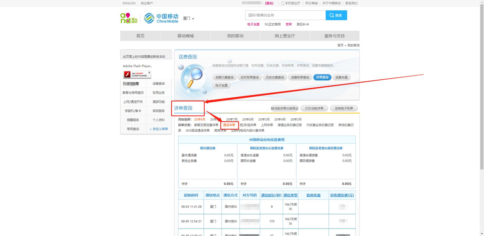
Task: Click the China Mobile logo
Action: (x=161, y=18)
